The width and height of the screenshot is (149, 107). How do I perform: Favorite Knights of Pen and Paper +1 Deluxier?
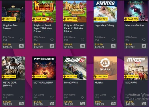tap(82, 40)
